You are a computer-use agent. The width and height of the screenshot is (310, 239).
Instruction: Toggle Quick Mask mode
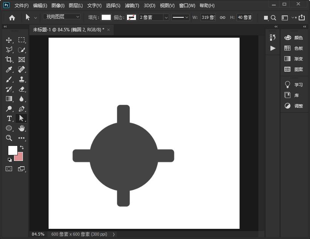click(x=9, y=169)
